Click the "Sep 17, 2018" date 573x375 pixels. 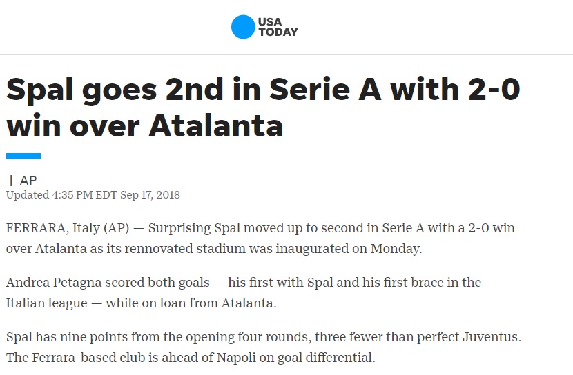[150, 195]
